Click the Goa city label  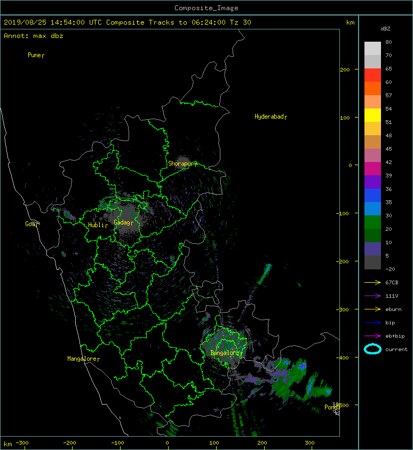point(30,224)
